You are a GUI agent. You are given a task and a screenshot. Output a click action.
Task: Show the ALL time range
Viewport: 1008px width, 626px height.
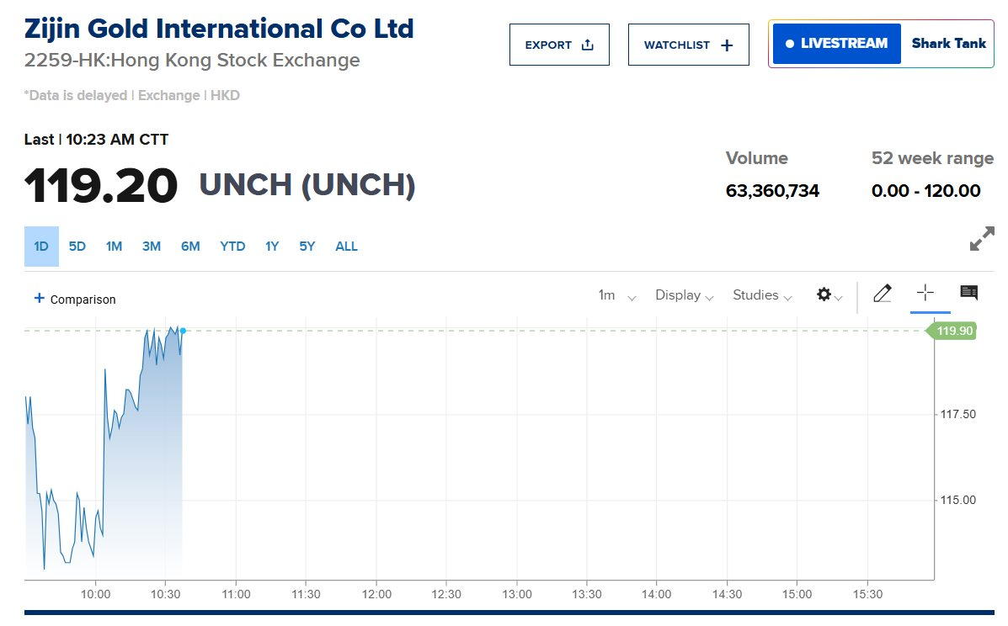pyautogui.click(x=346, y=247)
